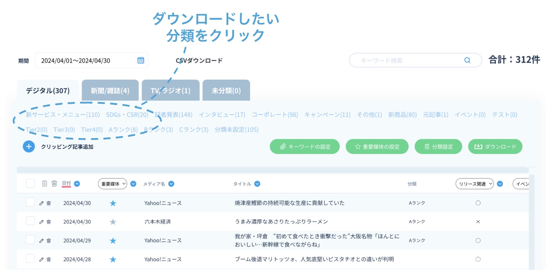Image resolution: width=551 pixels, height=279 pixels.
Task: Click the キーワード検索 input field
Action: click(x=407, y=60)
